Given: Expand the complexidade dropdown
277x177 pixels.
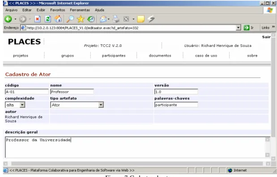Looking at the screenshot, I should point(22,105).
